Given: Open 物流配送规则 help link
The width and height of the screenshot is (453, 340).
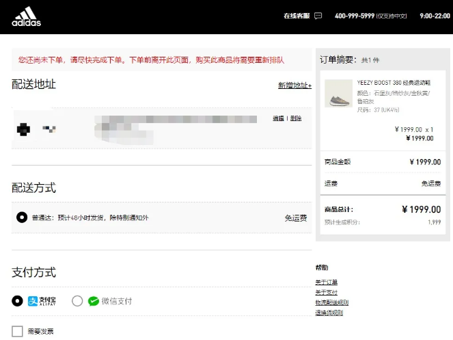Looking at the screenshot, I should pos(331,302).
